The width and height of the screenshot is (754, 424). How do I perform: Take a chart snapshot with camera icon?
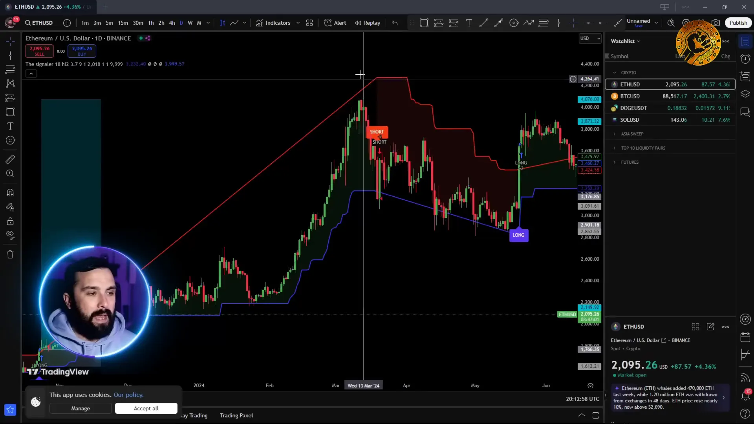716,23
